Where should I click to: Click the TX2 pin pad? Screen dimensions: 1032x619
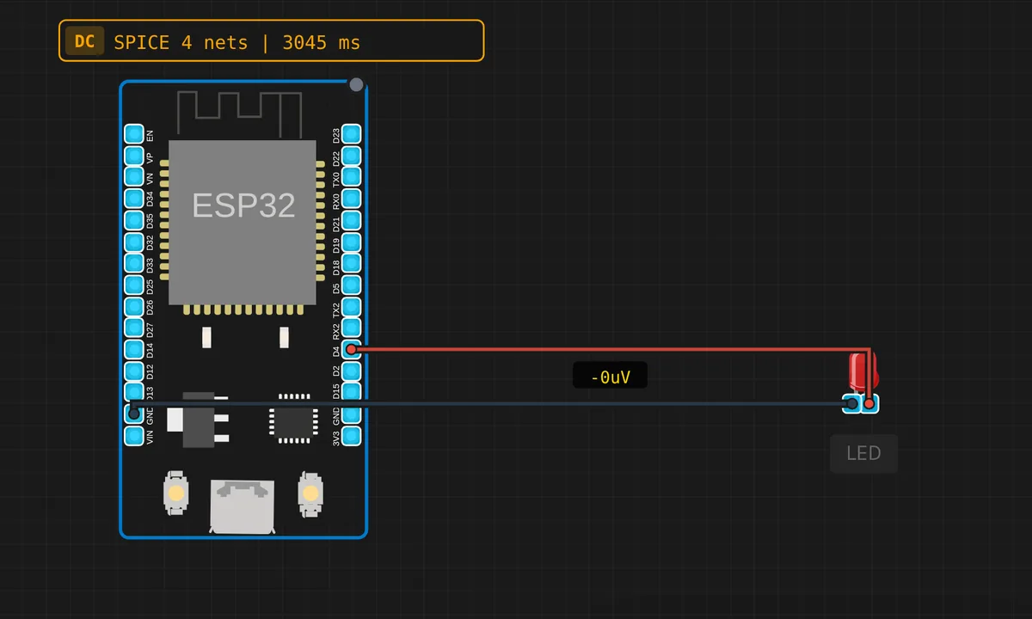[x=352, y=306]
